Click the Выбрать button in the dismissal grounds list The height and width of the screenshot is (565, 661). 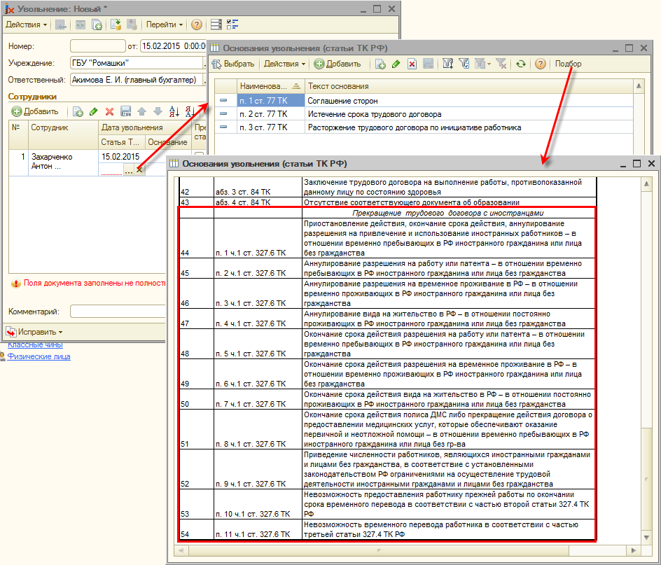tap(233, 64)
